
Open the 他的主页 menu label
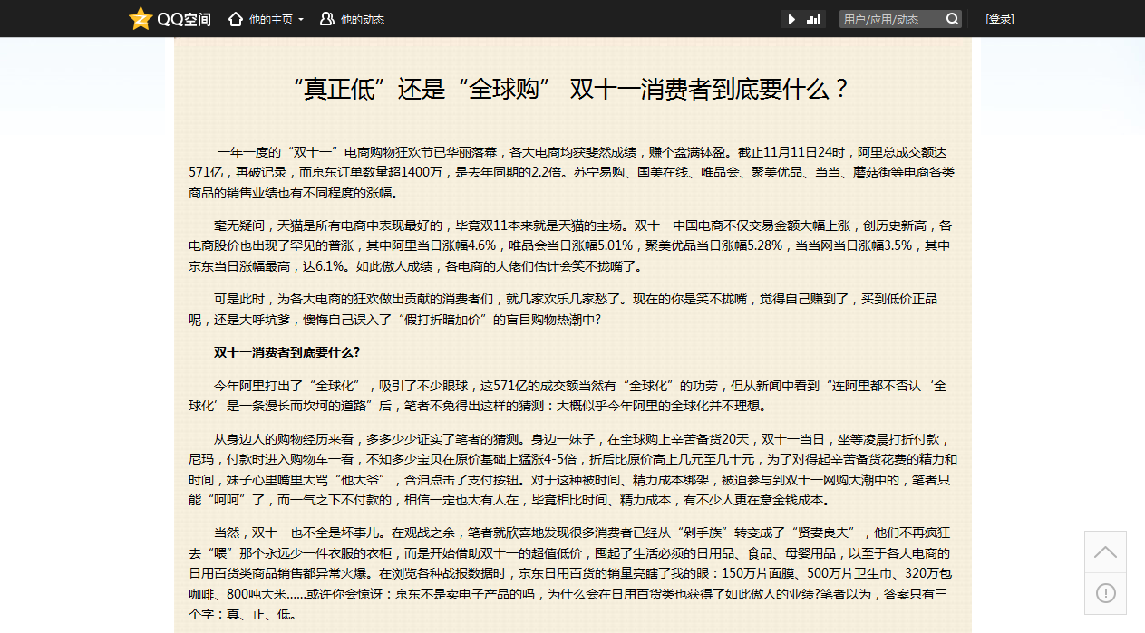pyautogui.click(x=271, y=19)
